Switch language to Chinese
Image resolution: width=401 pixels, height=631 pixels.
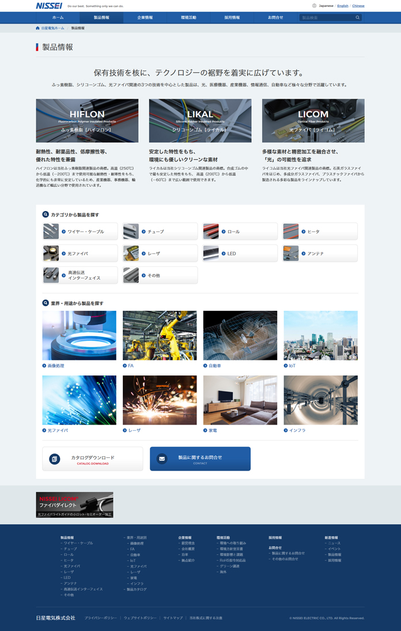coord(358,6)
